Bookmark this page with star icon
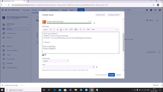Viewport: 163px width, 92px height. [154, 5]
